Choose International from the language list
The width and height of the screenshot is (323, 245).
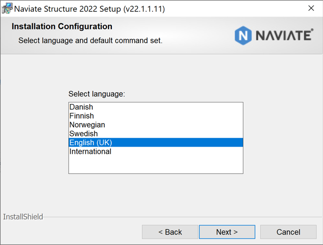click(156, 151)
